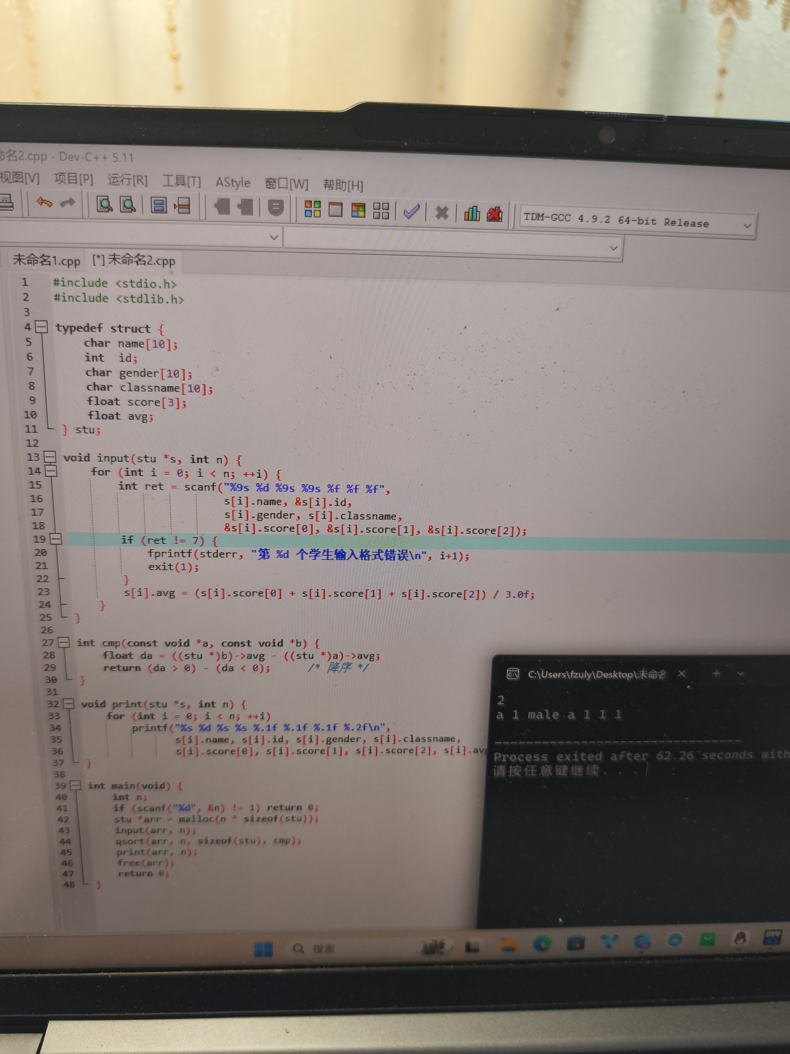Switch to the 未命名1.cpp tab
Viewport: 790px width, 1054px height.
(46, 260)
